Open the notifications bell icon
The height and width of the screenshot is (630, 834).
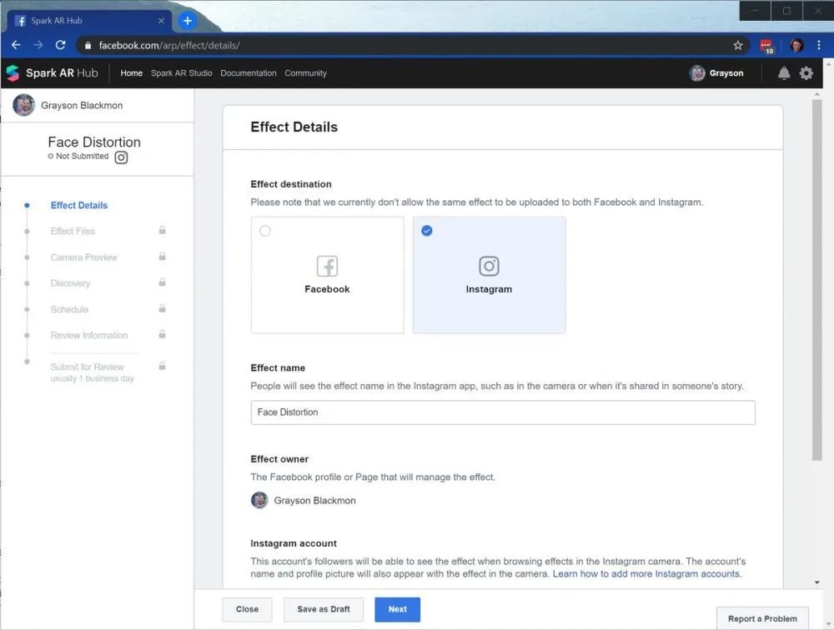click(784, 73)
